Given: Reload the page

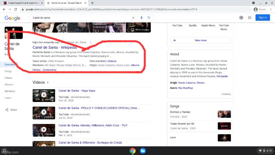Looking at the screenshot, I should click(x=15, y=9).
